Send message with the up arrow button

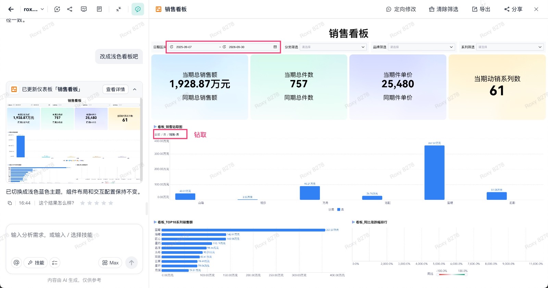tap(132, 262)
